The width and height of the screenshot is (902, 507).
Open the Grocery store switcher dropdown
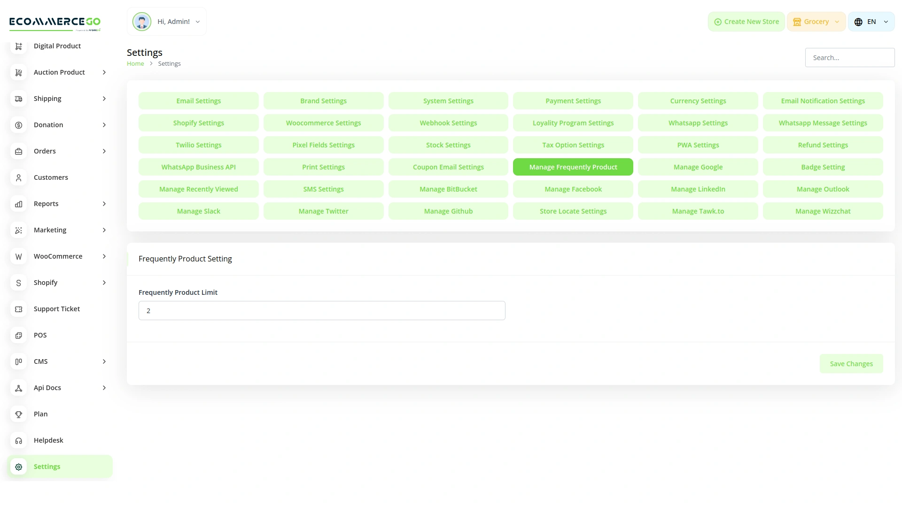pos(816,22)
